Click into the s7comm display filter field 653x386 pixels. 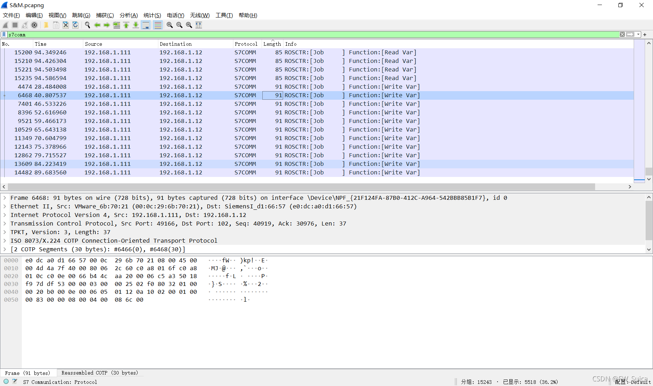click(313, 35)
